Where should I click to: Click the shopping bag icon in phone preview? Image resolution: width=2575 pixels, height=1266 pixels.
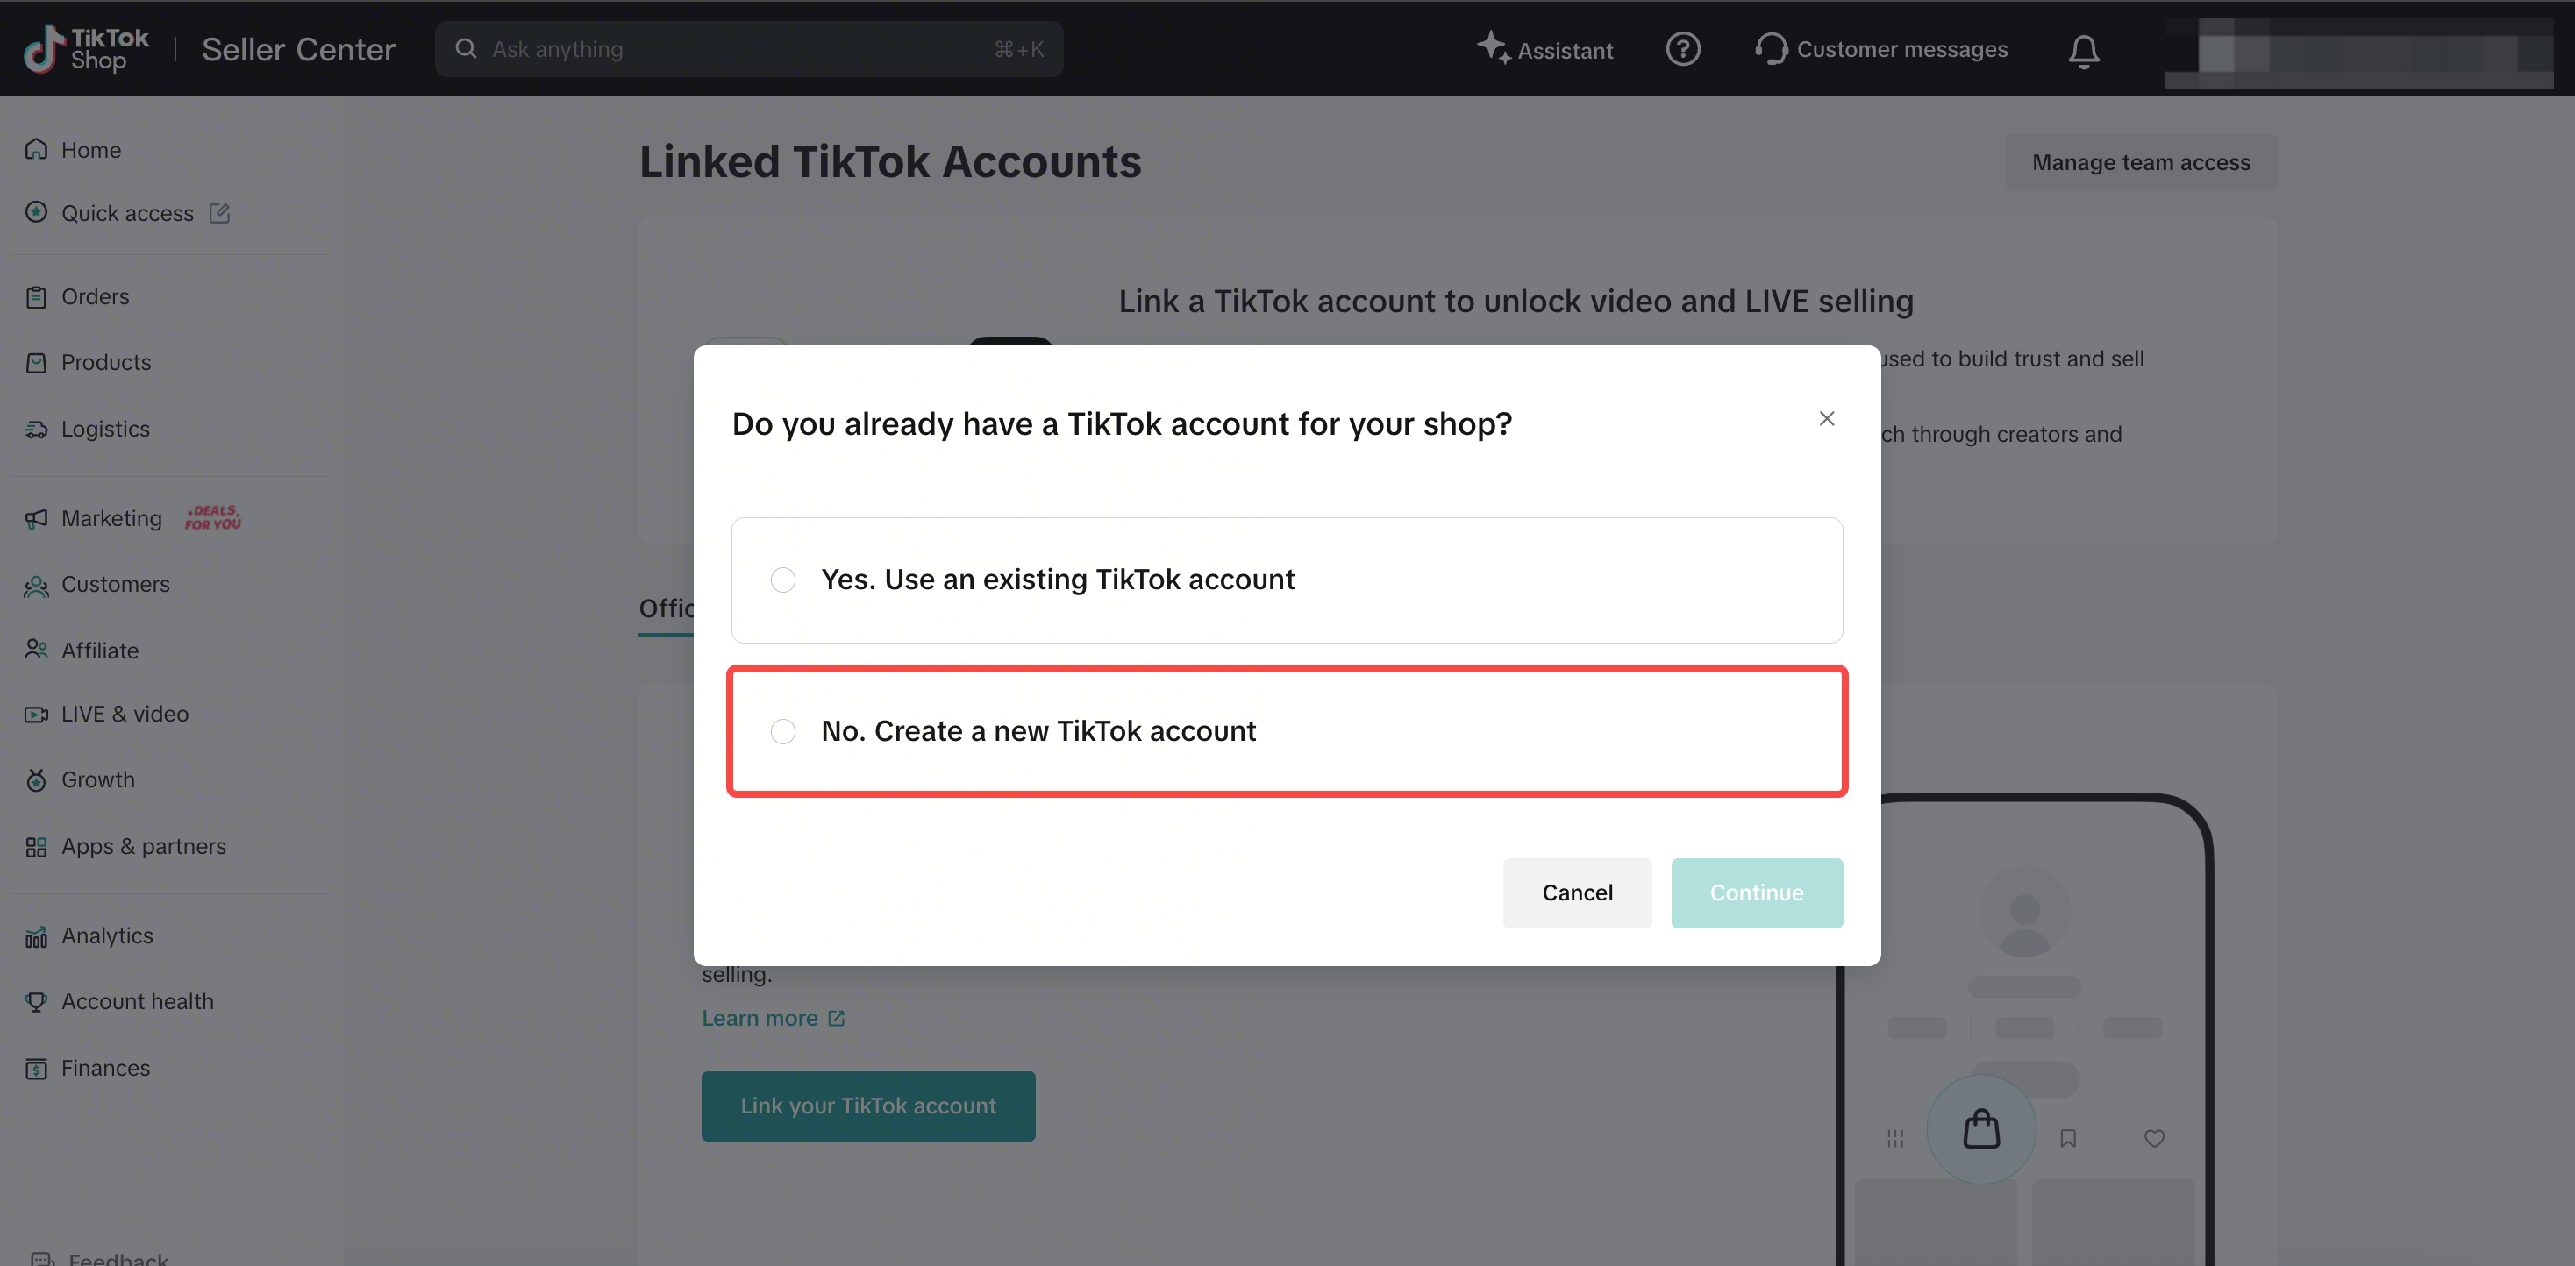pos(1981,1129)
